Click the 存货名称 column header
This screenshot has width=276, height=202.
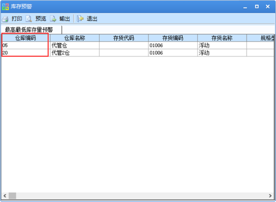(x=222, y=38)
